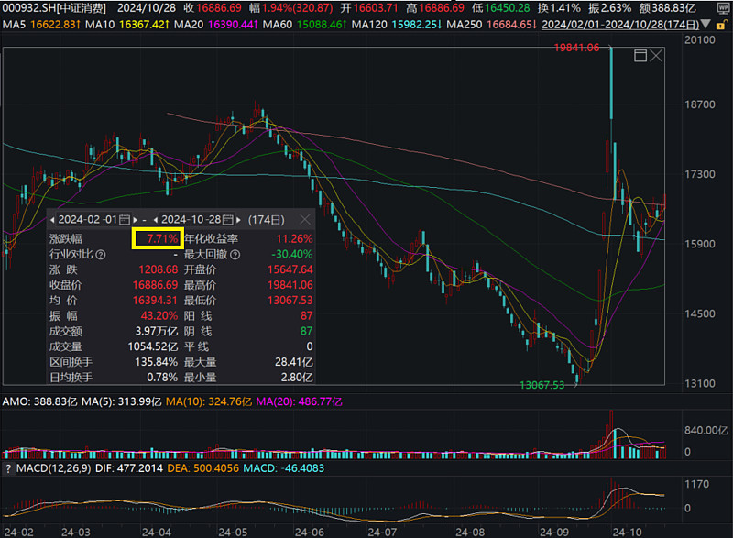Step the end date back with its left arrow
733x538 pixels.
[x=156, y=220]
